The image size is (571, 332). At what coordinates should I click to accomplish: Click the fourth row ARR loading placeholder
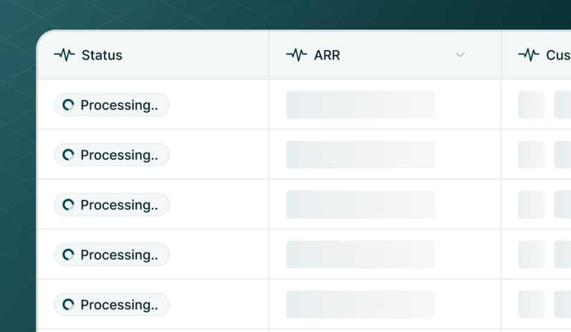(x=360, y=254)
